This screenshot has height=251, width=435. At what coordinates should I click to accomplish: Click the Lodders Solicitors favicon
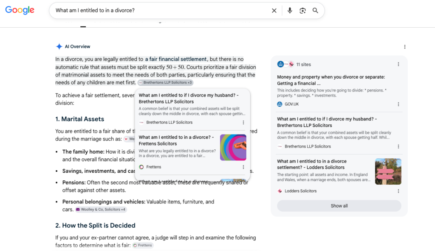tap(280, 191)
